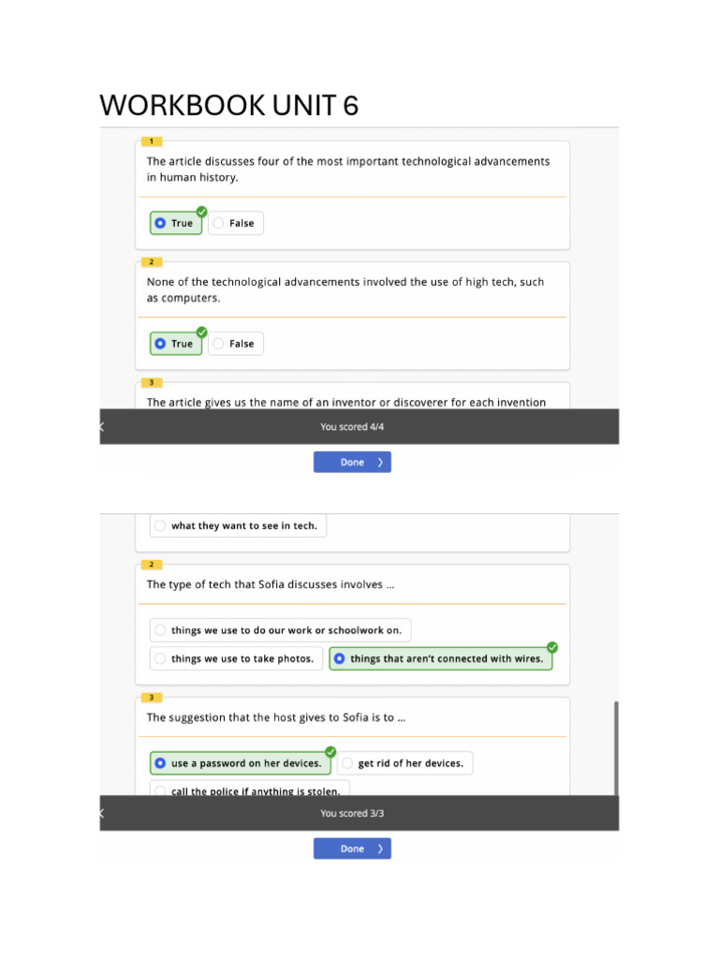Image resolution: width=719 pixels, height=959 pixels.
Task: Collapse the "You scored 4/4" bar with the left chevron
Action: pyautogui.click(x=102, y=427)
